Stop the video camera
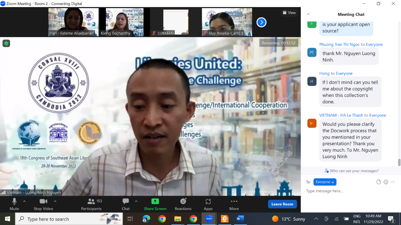 pos(43,204)
